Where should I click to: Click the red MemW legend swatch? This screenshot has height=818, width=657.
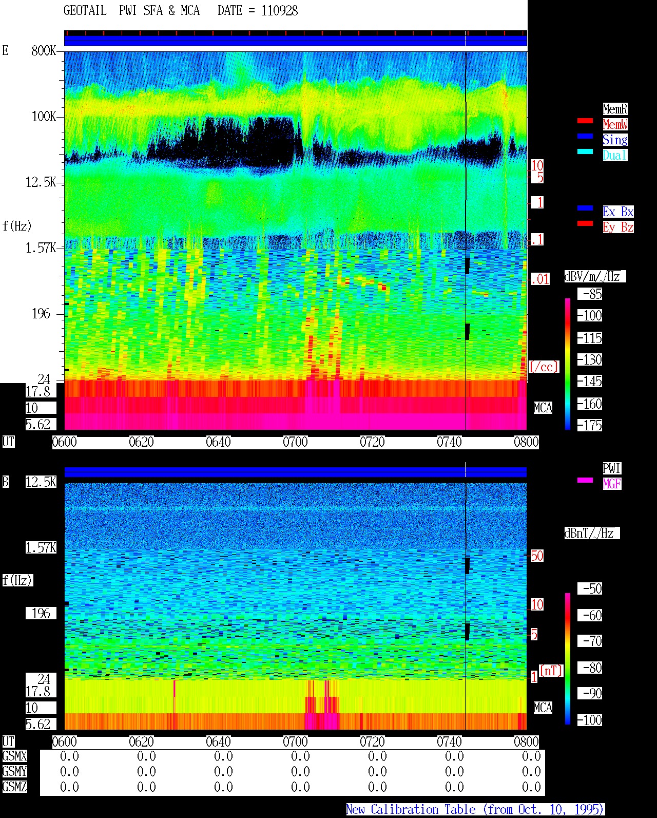[x=585, y=121]
